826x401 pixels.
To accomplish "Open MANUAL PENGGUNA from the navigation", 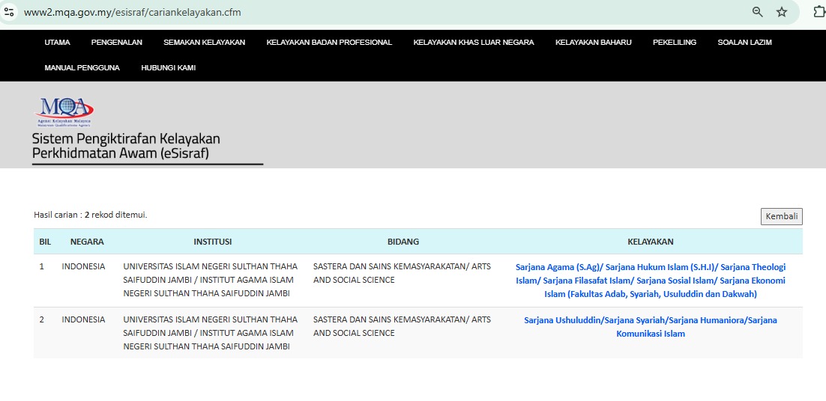I will point(82,68).
